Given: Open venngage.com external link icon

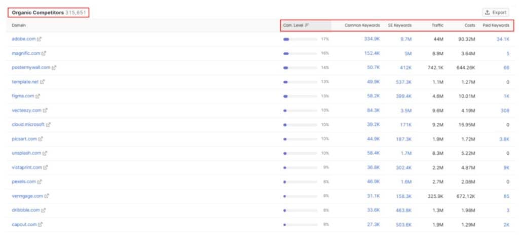Looking at the screenshot, I should pyautogui.click(x=47, y=196).
